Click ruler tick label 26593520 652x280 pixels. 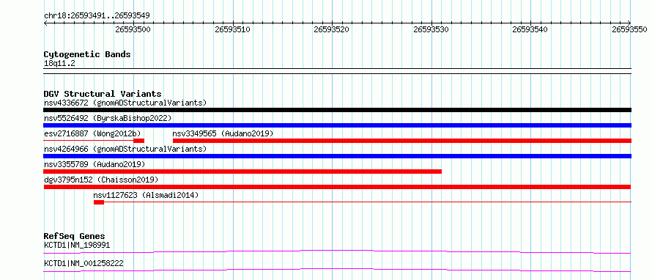point(331,29)
